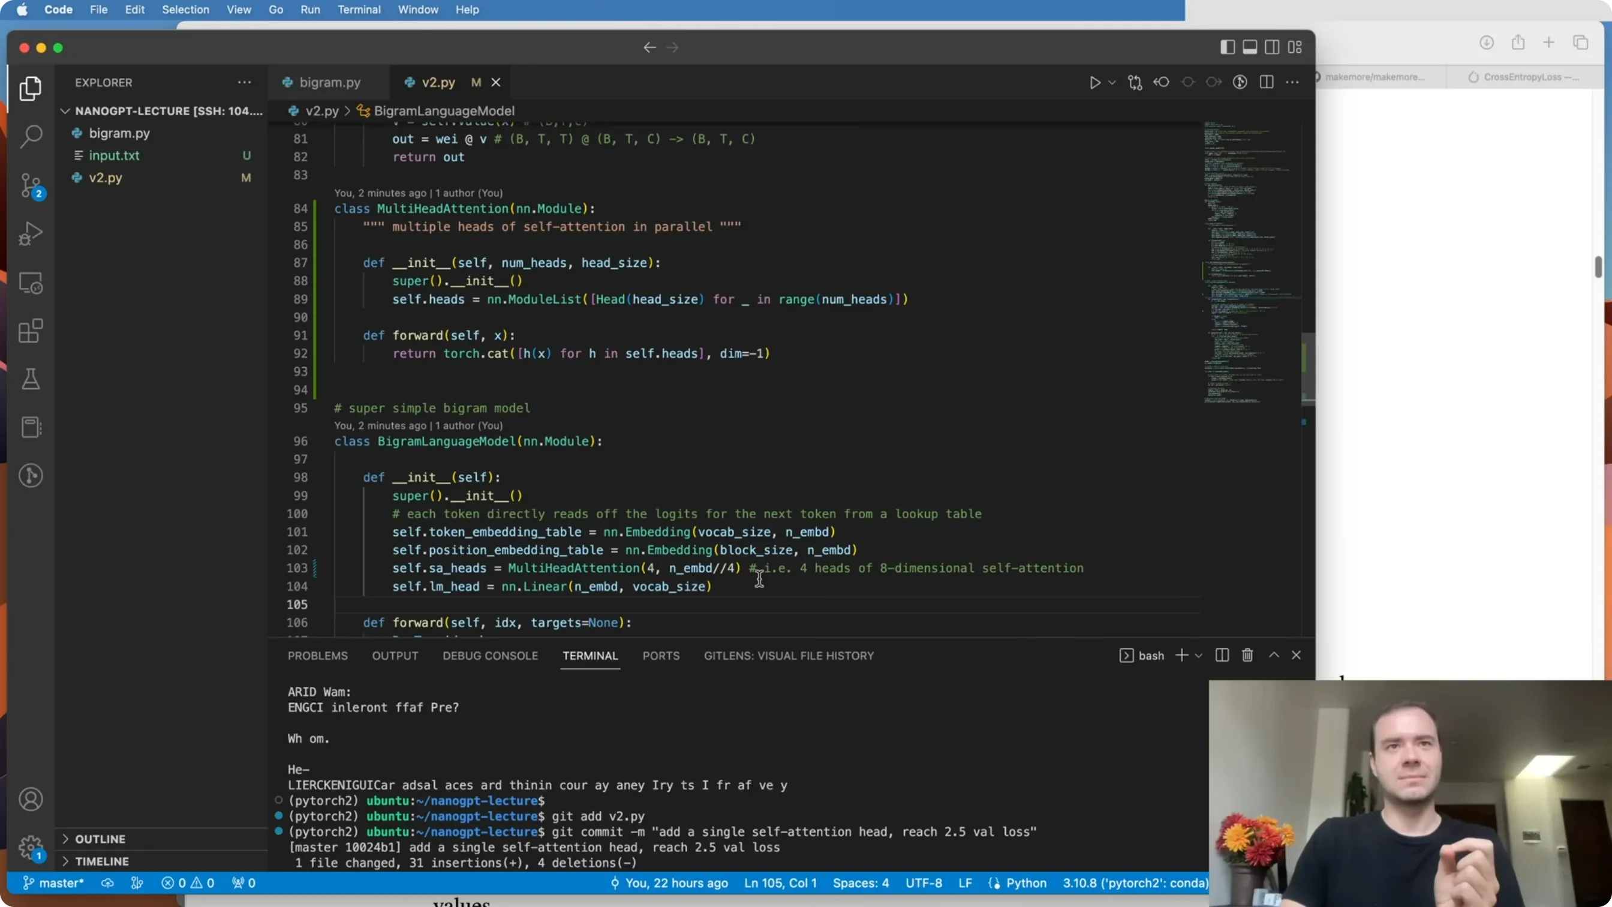Click the browser window vertical scrollbar

pyautogui.click(x=1598, y=267)
